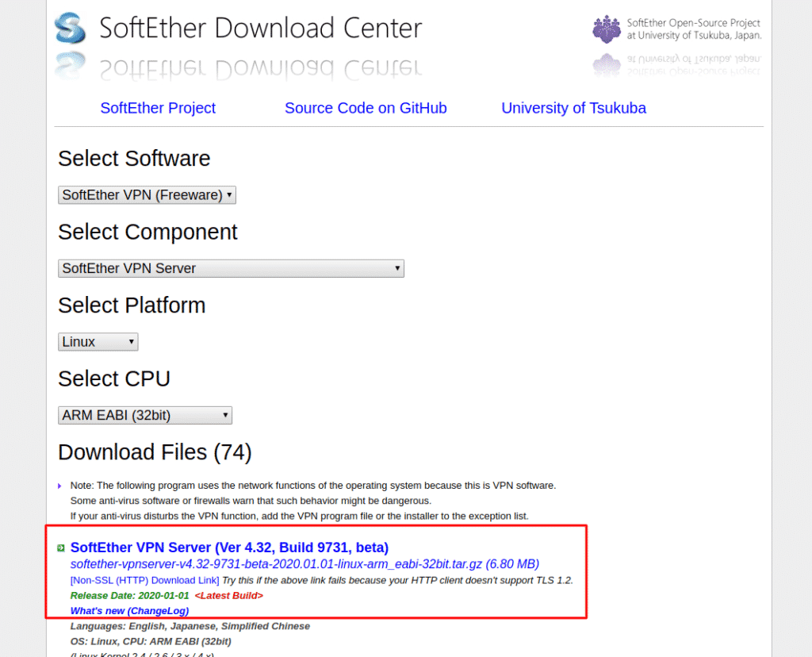Click the University of Tsukuba purple crest icon

pyautogui.click(x=607, y=29)
